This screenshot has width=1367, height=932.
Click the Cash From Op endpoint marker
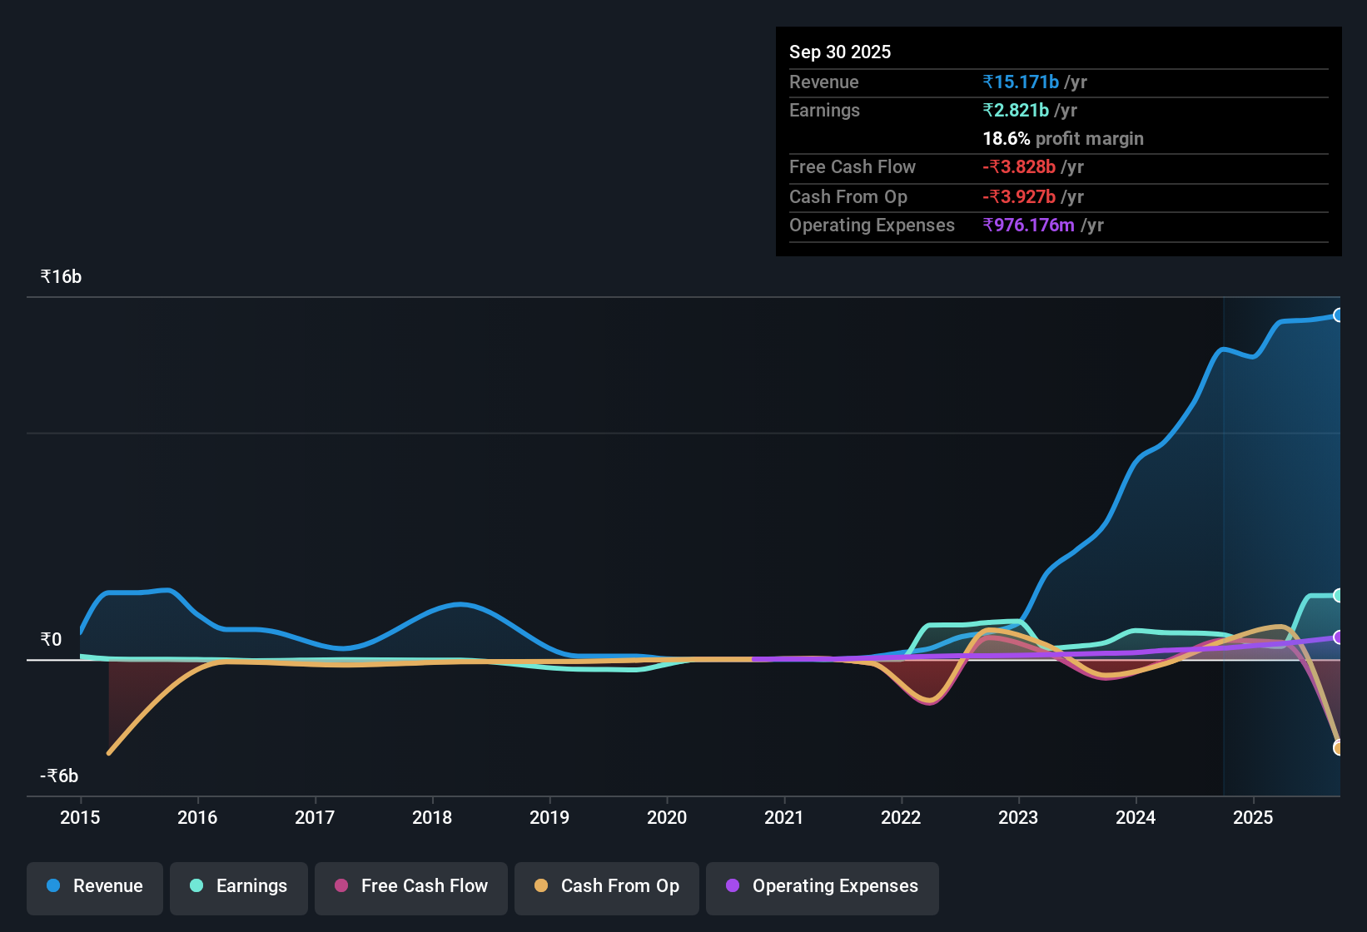click(x=1339, y=746)
